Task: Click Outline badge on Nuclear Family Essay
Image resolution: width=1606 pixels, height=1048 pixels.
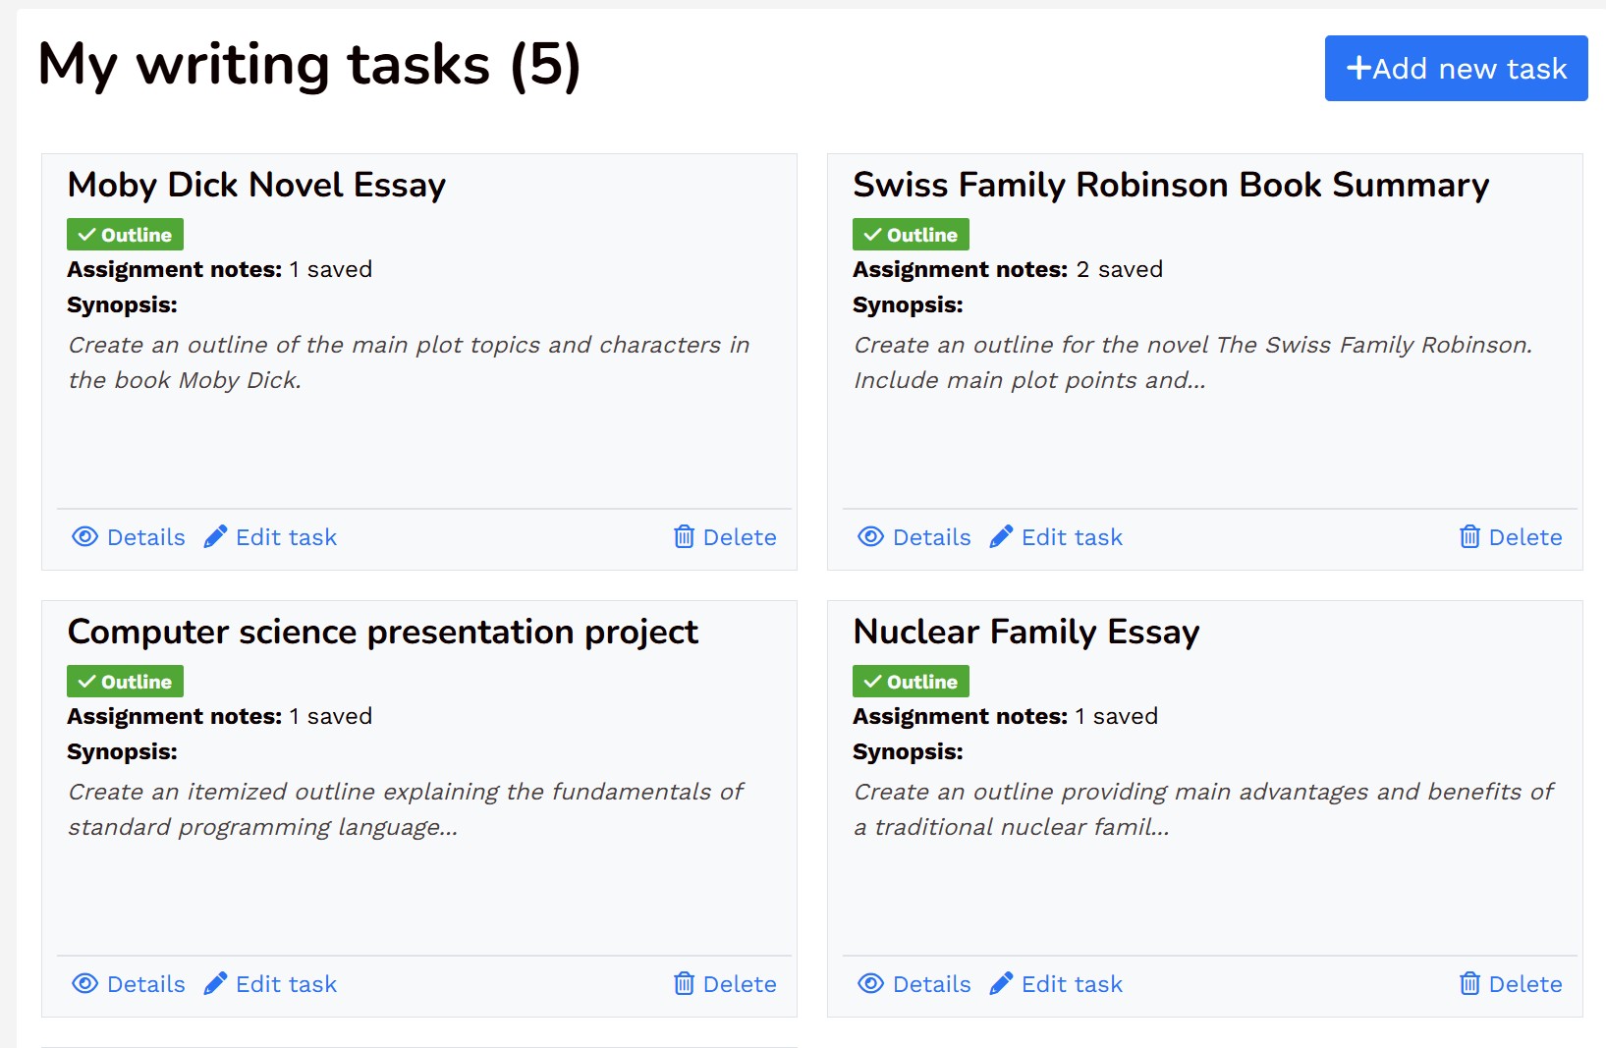Action: tap(911, 682)
